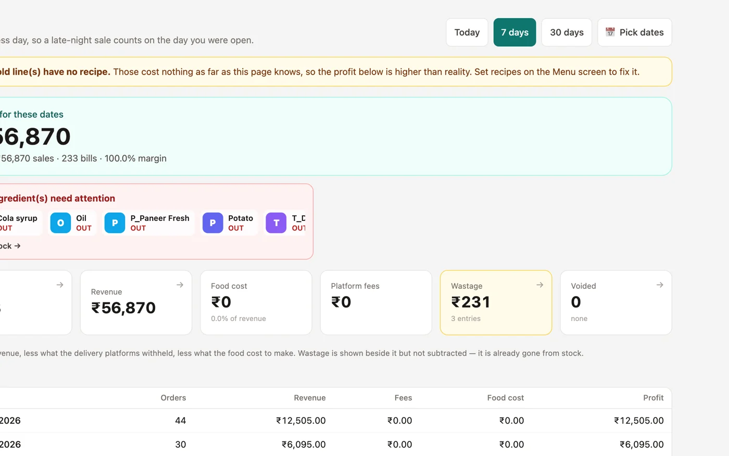Open the Wastage card arrow
This screenshot has height=456, width=729.
click(539, 285)
